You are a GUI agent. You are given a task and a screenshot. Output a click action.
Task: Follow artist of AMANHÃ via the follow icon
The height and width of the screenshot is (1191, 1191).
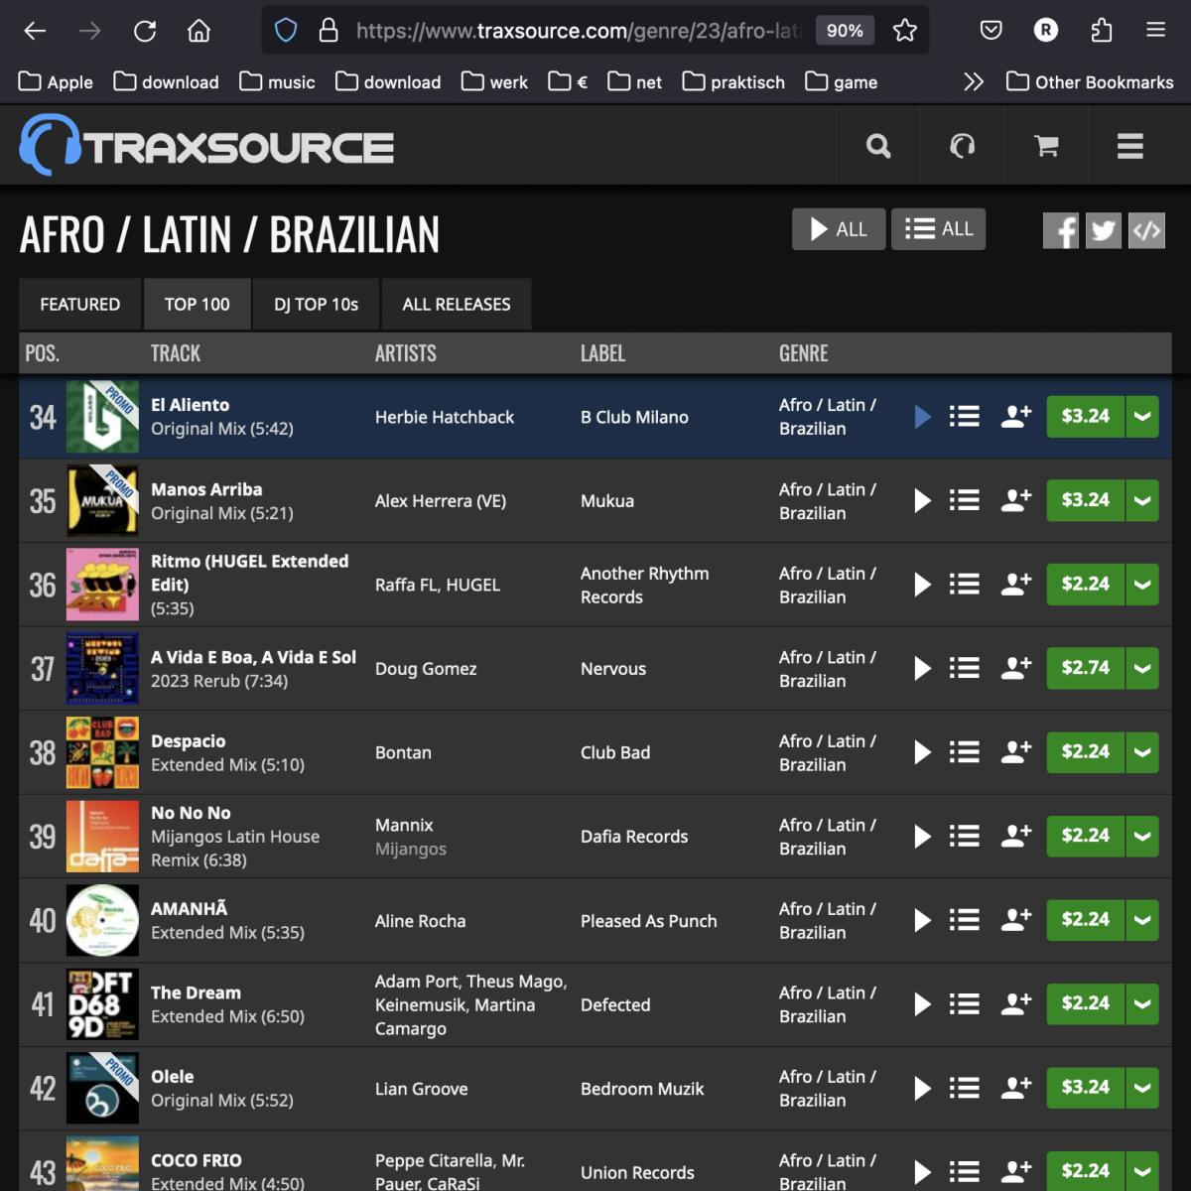pos(1016,920)
